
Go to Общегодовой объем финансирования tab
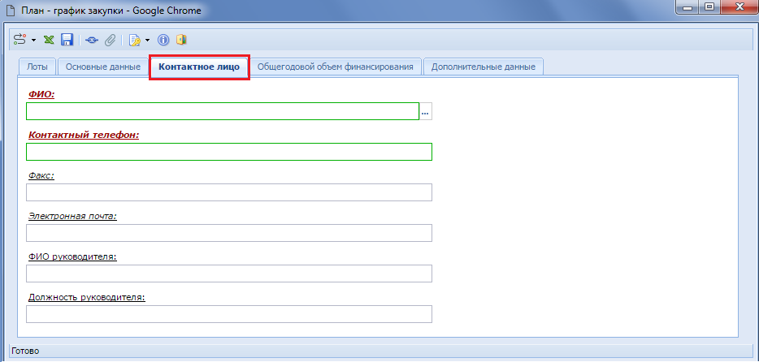[336, 67]
